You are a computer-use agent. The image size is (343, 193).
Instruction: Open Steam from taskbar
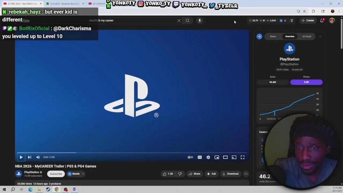pyautogui.click(x=48, y=190)
